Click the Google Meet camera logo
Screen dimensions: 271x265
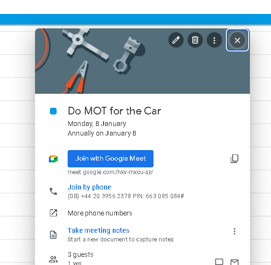pyautogui.click(x=53, y=159)
